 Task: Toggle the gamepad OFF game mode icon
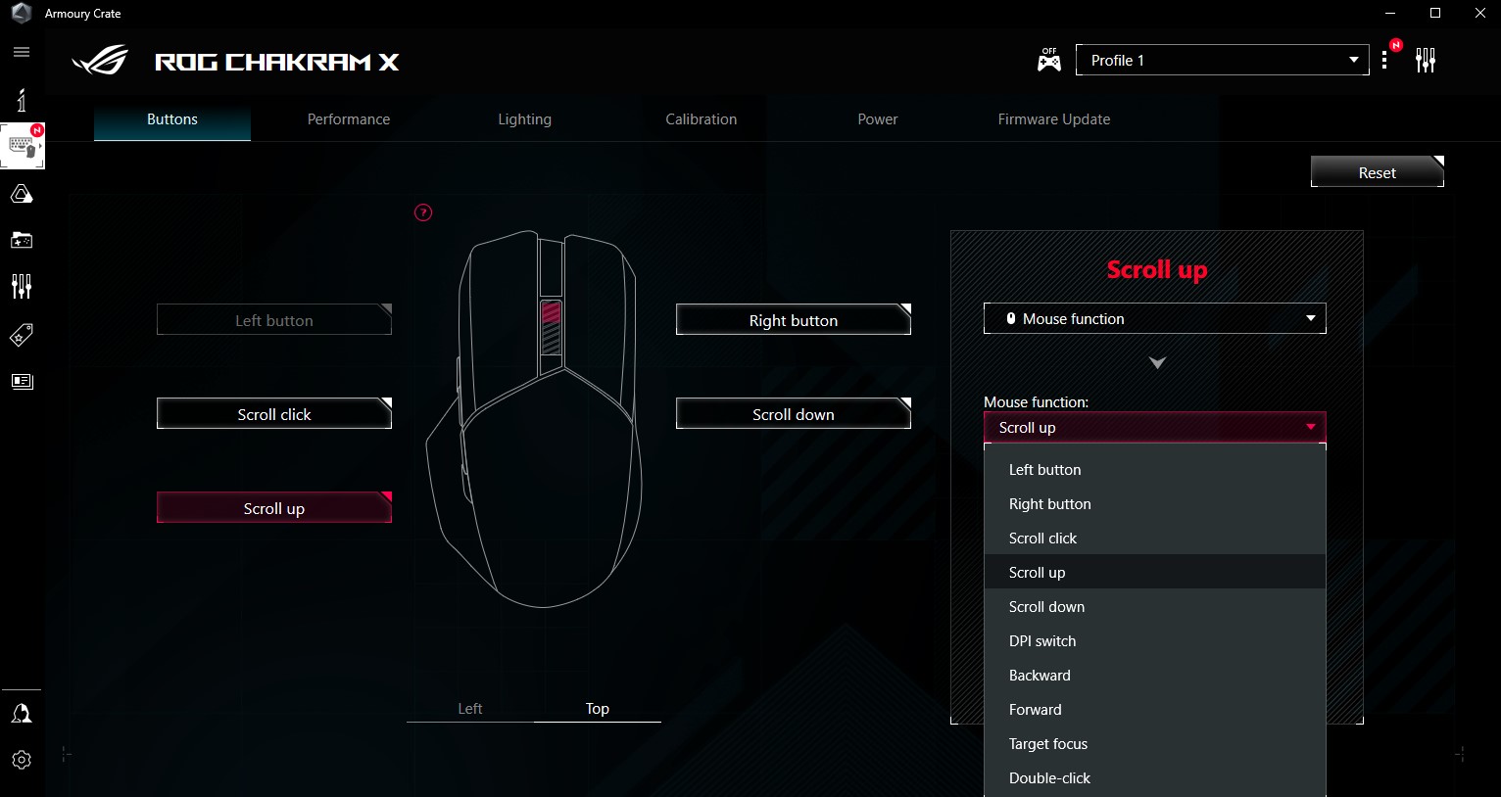[x=1049, y=60]
